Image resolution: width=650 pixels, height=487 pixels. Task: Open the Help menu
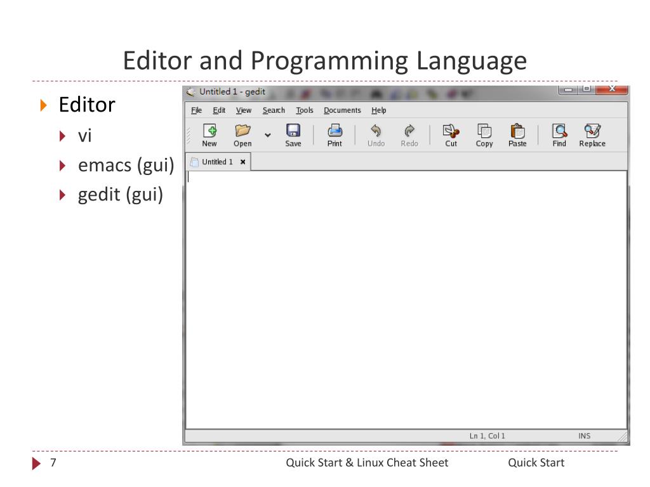coord(379,110)
